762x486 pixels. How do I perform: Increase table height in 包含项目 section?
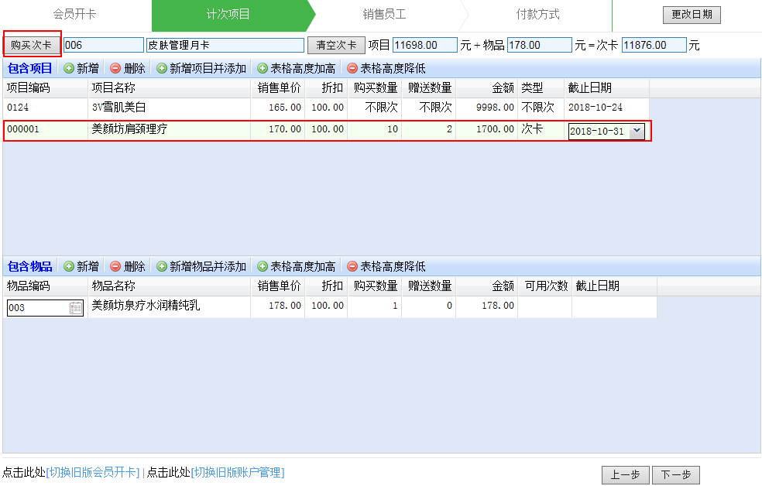pyautogui.click(x=263, y=69)
